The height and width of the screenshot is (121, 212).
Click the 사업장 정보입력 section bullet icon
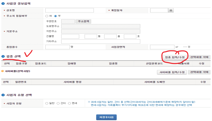(x=3, y=4)
